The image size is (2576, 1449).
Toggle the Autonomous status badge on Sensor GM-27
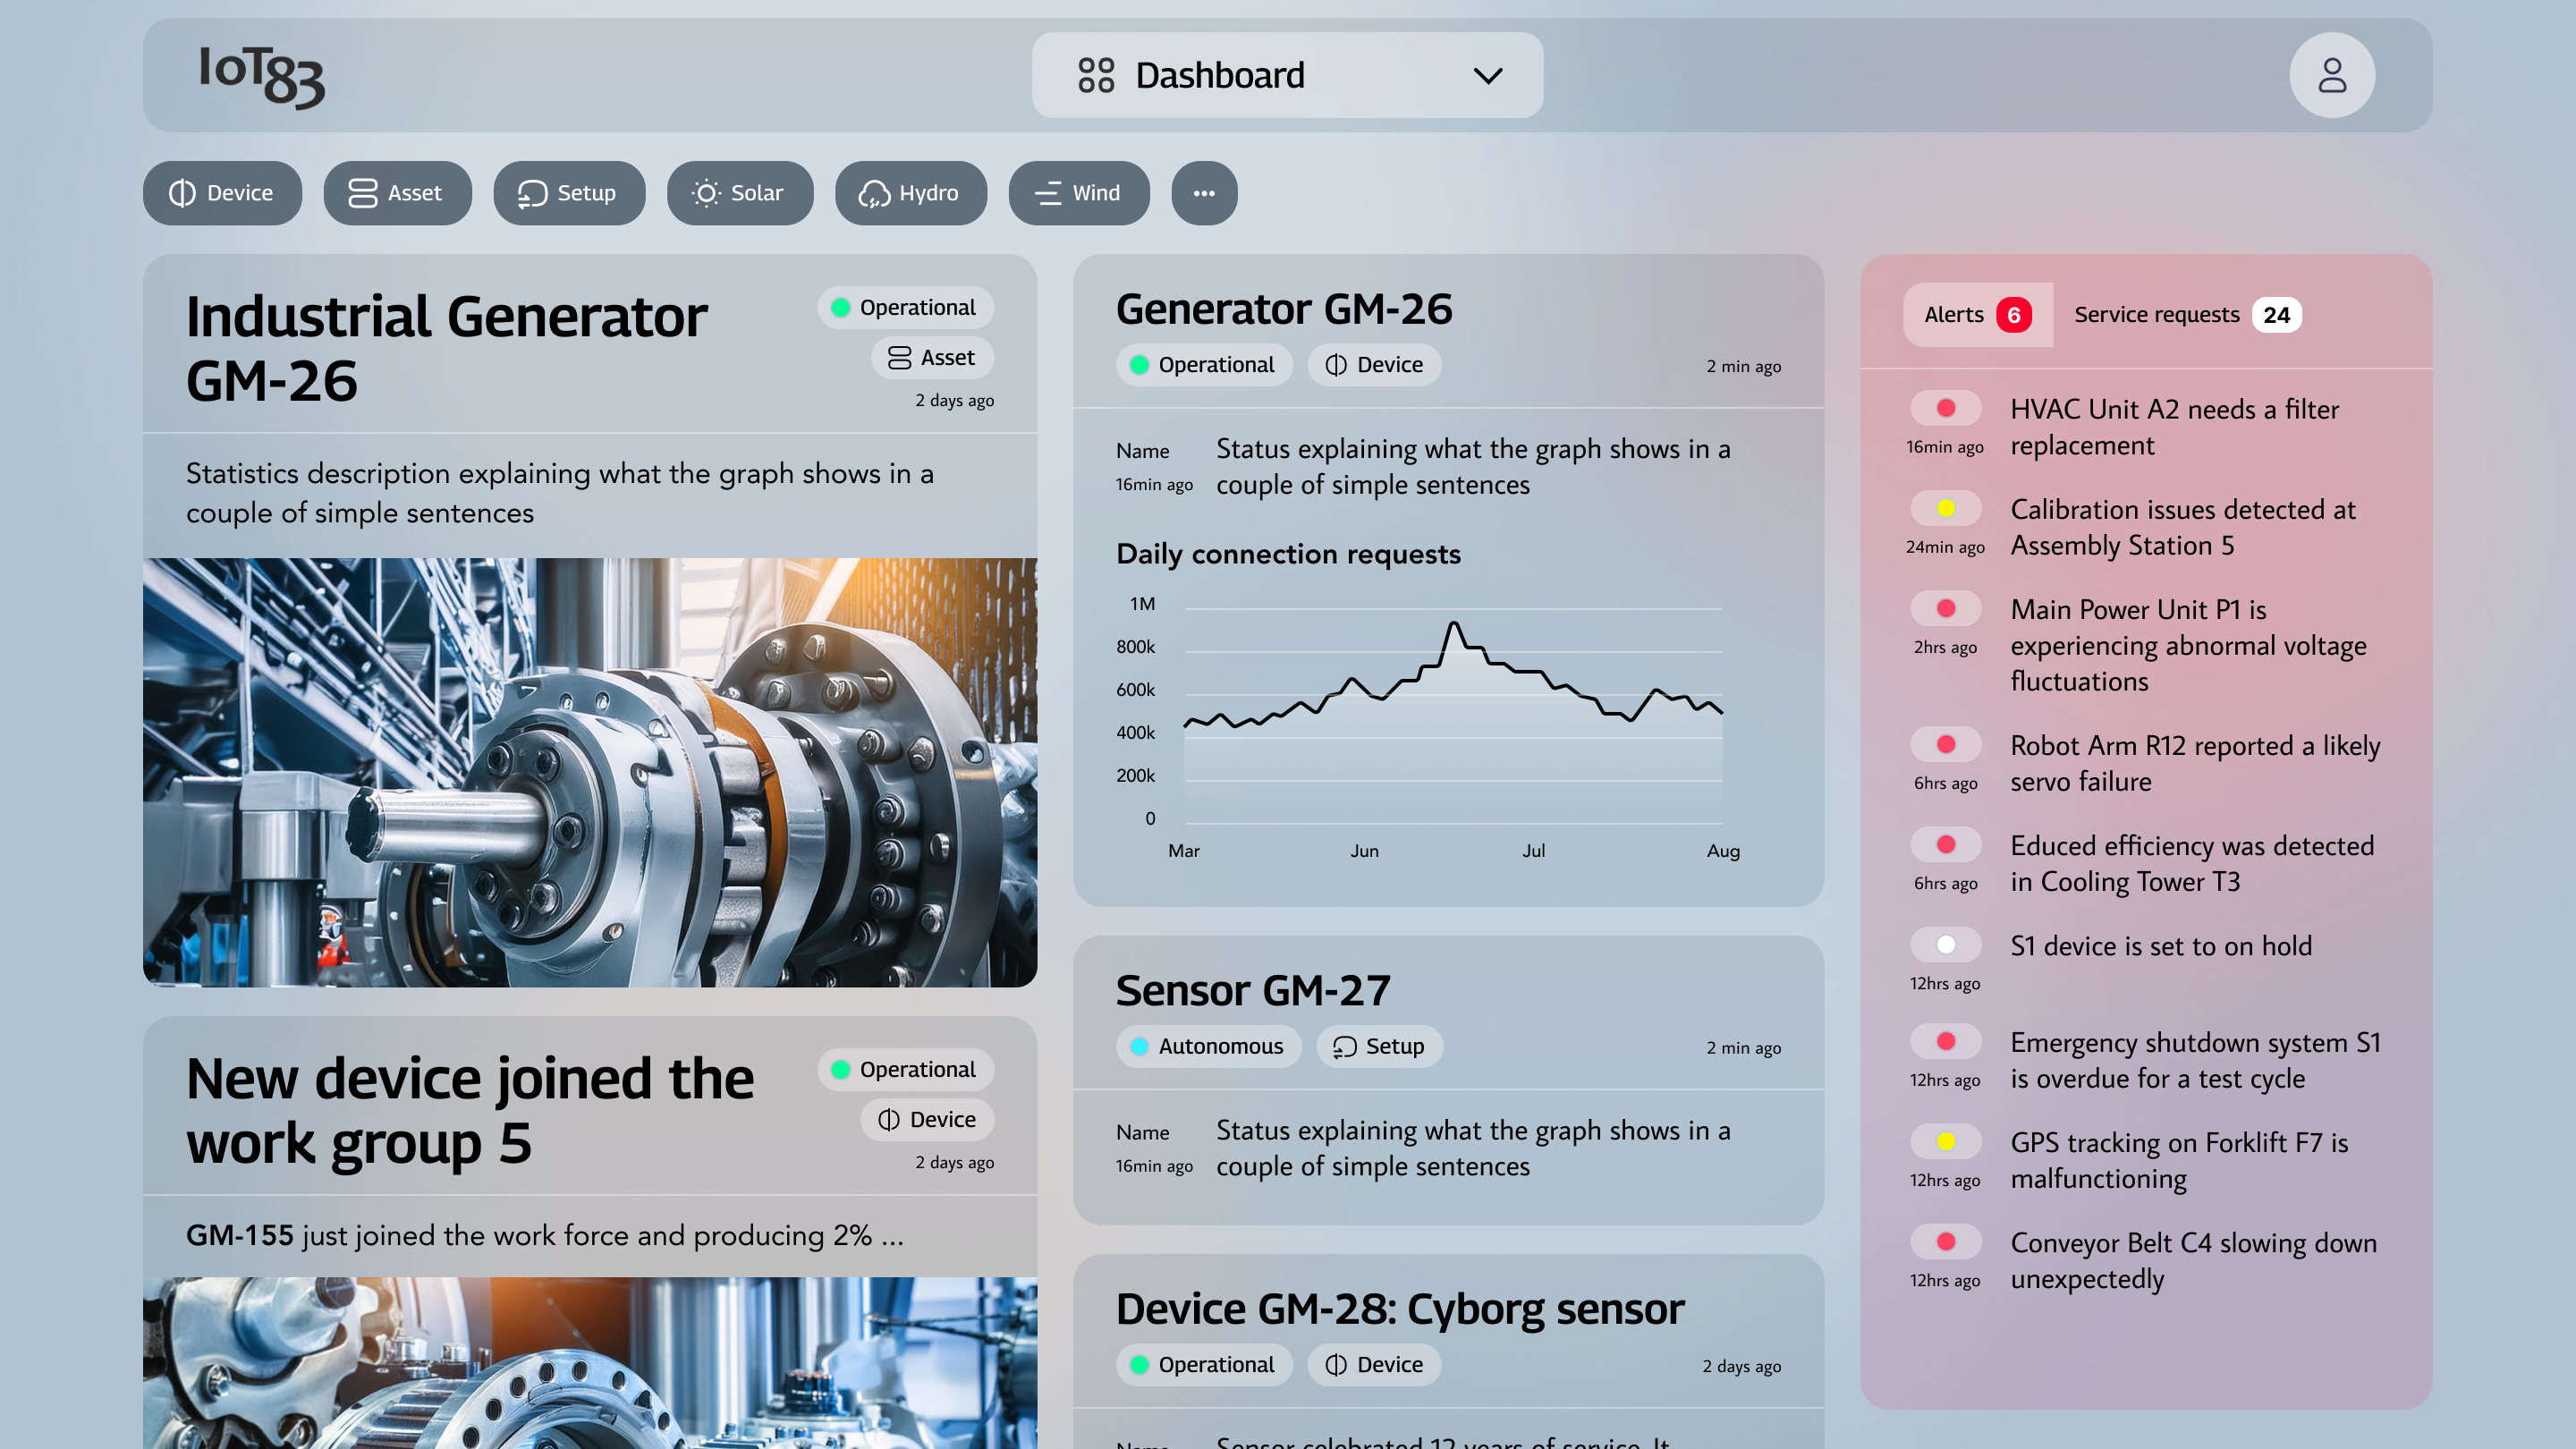[1208, 1047]
